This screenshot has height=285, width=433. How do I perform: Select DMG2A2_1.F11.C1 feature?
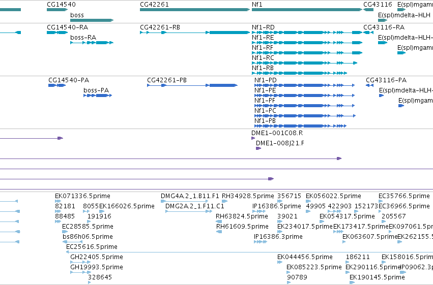point(189,211)
